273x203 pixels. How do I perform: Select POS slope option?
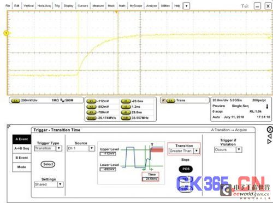(x=186, y=169)
